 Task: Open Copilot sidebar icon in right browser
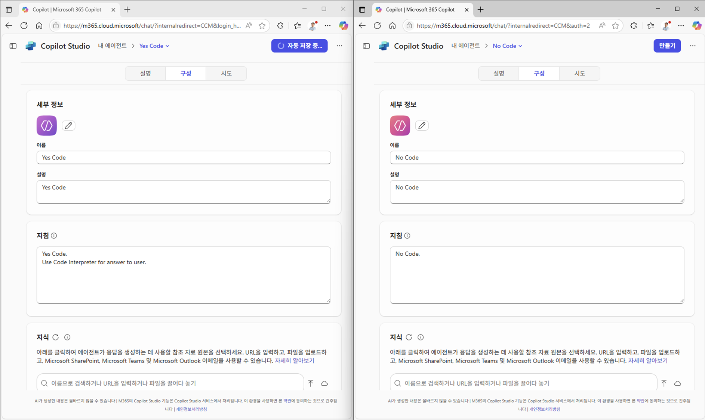click(696, 25)
